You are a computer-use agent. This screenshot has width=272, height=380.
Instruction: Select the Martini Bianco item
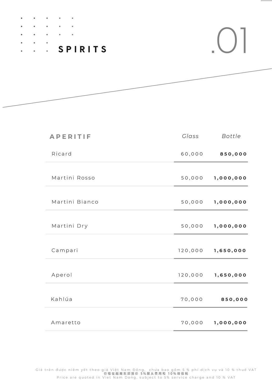pyautogui.click(x=75, y=202)
